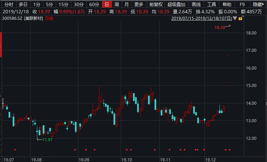Image resolution: width=267 pixels, height=162 pixels.
Task: Toggle the yellow lock icon
Action: tap(241, 18)
